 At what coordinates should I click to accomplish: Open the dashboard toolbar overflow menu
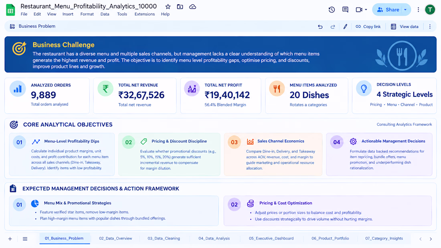[x=430, y=27]
